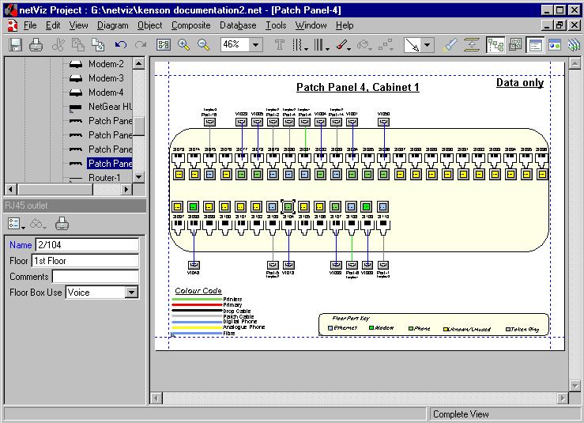The height and width of the screenshot is (423, 584).
Task: Click the Complete View status text
Action: pos(461,414)
